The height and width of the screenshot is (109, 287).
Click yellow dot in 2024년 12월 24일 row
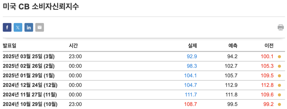pyautogui.click(x=279, y=85)
